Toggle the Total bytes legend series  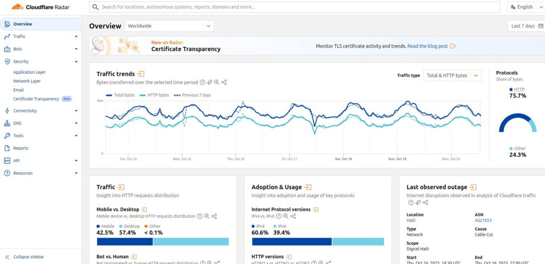(x=120, y=95)
